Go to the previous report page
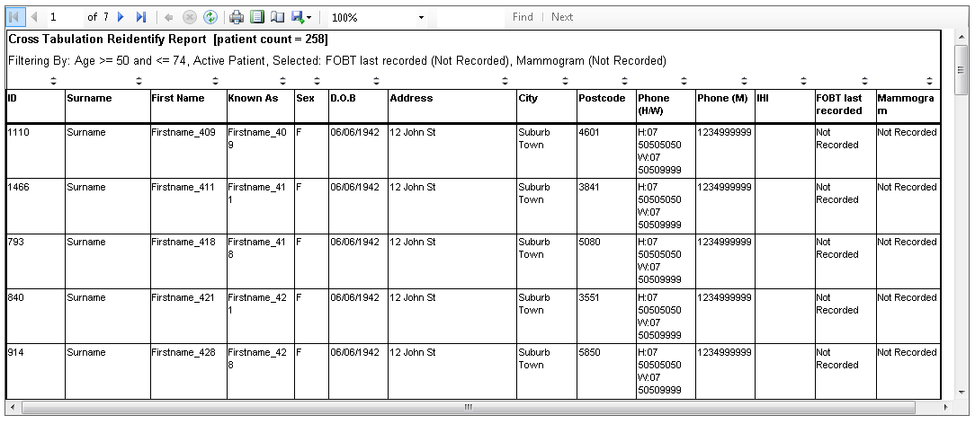The width and height of the screenshot is (975, 424). [x=34, y=17]
